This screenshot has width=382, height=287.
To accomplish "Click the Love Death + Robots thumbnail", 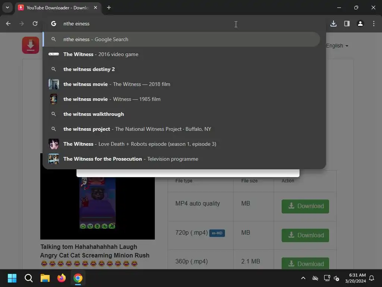I will (54, 144).
